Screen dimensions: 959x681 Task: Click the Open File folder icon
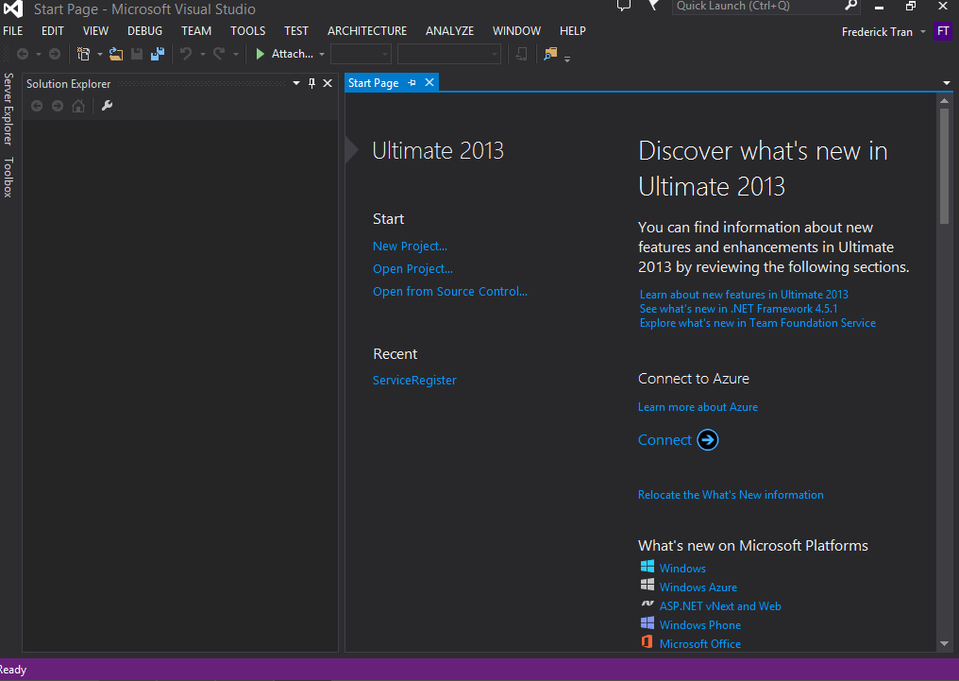coord(115,55)
